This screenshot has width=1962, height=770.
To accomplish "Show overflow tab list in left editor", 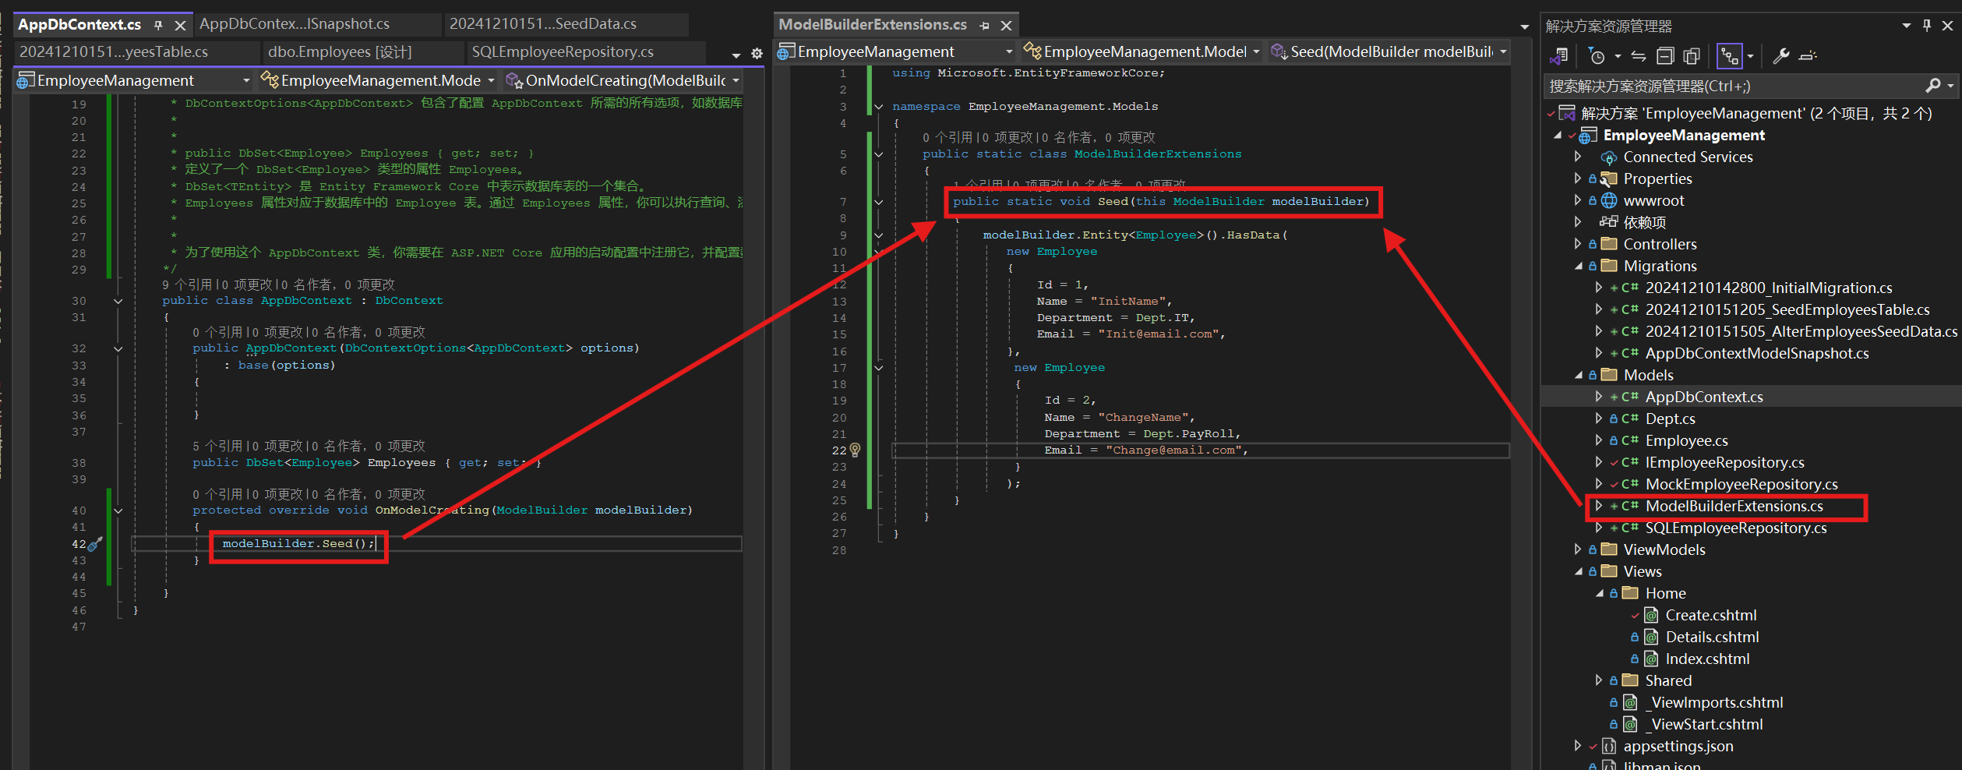I will point(736,55).
